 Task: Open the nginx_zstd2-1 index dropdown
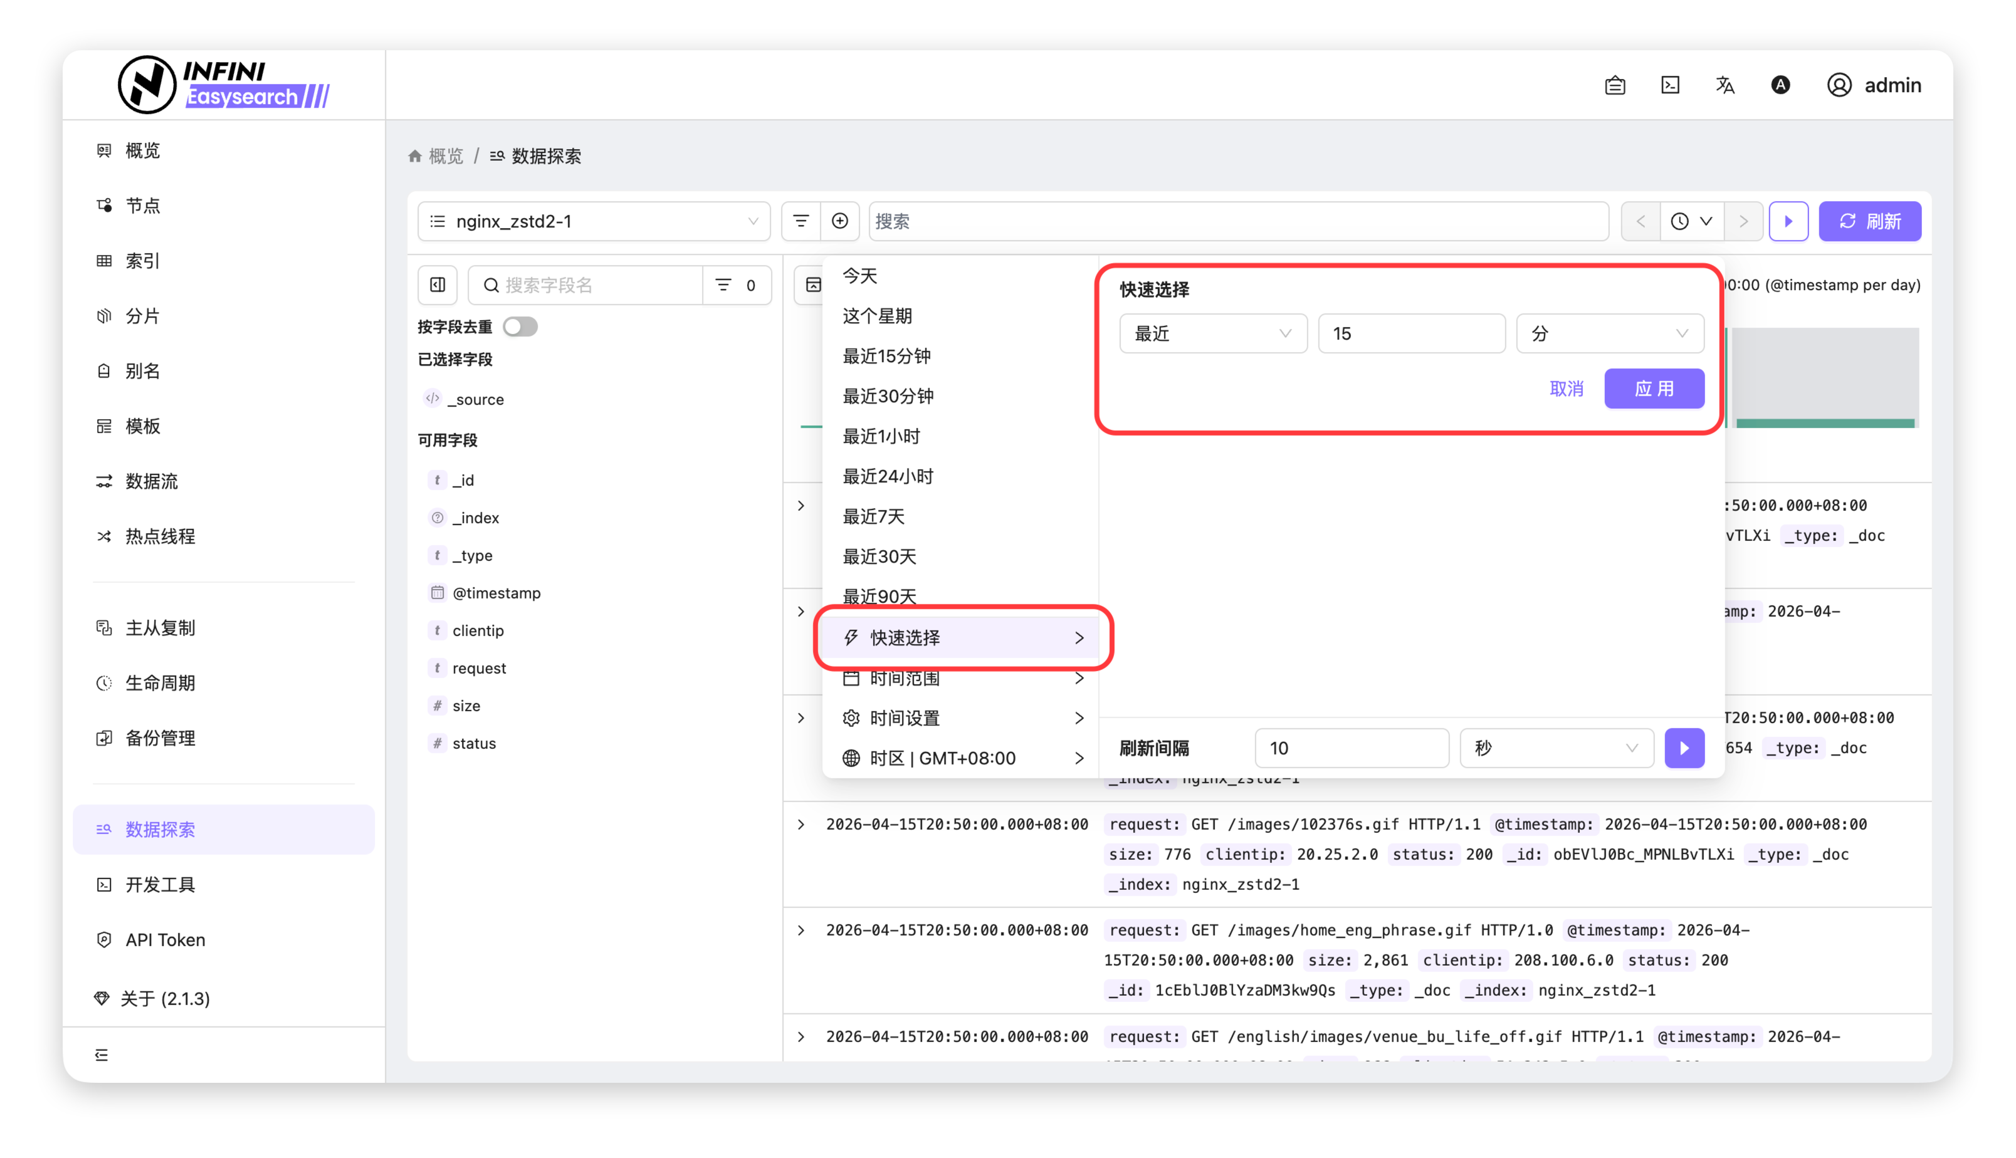point(594,221)
